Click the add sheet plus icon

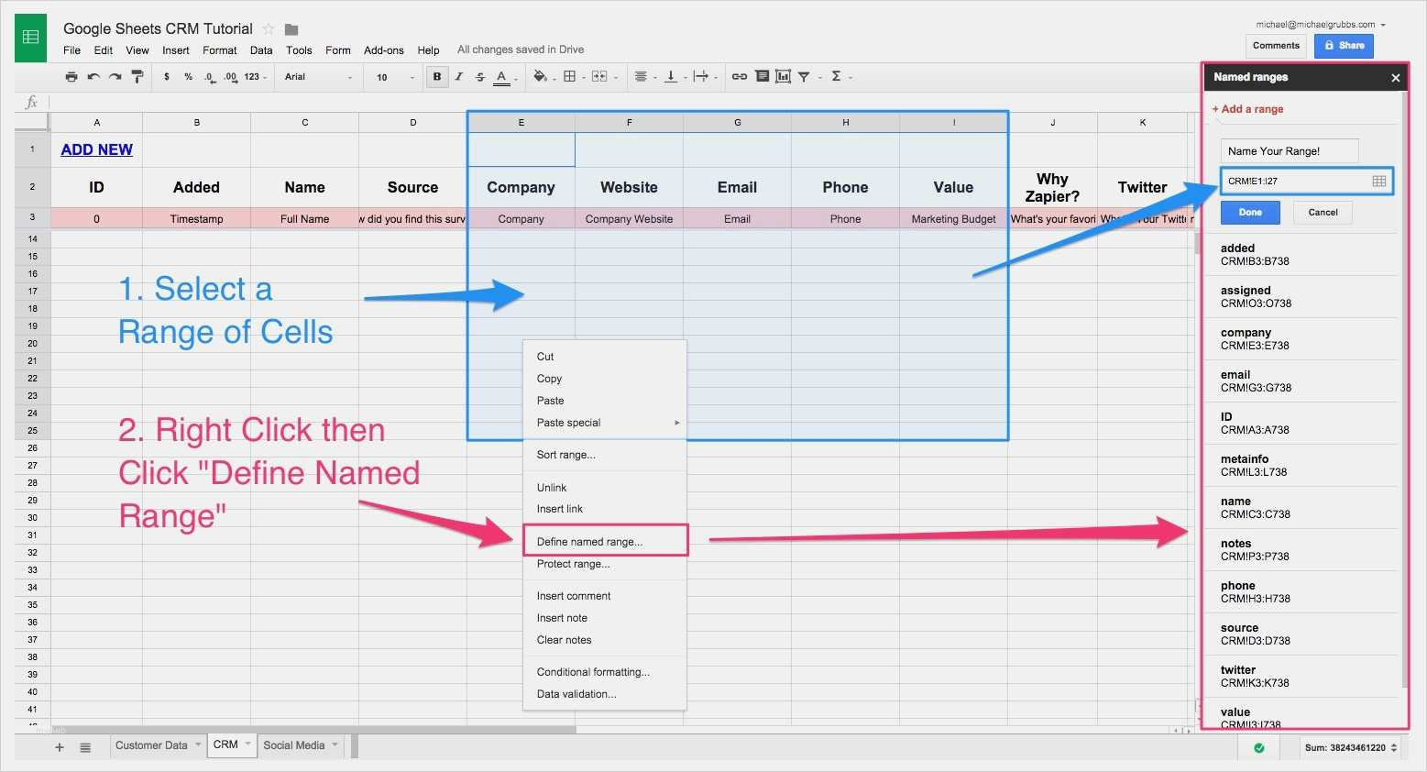click(x=60, y=747)
